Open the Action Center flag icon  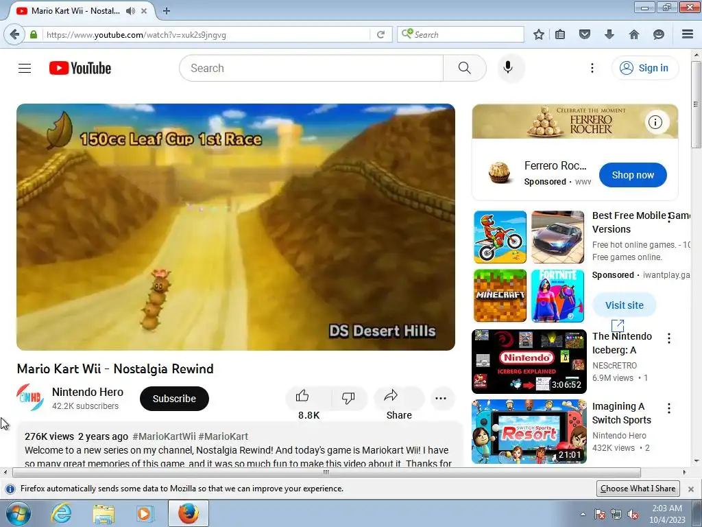(x=599, y=514)
